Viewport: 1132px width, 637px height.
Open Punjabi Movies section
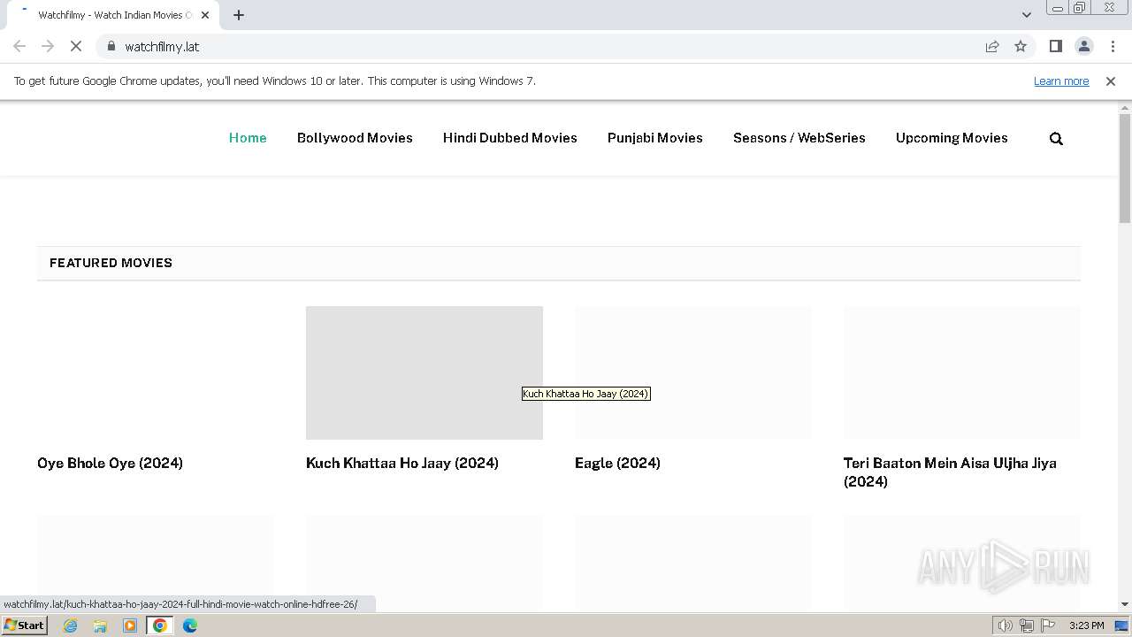(655, 138)
